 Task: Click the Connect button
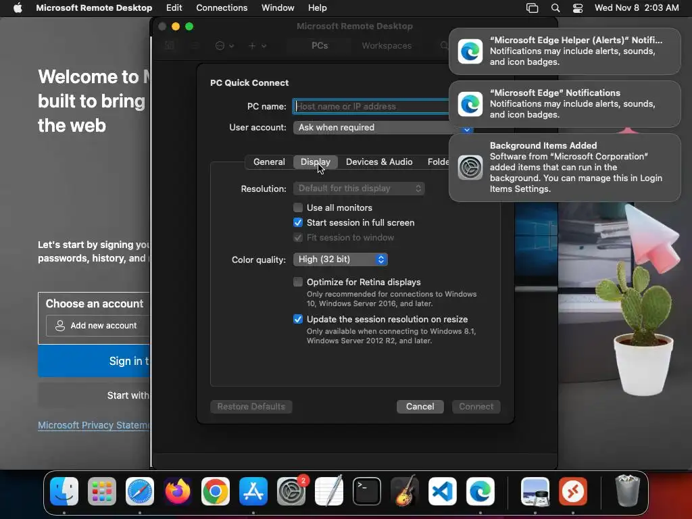[x=476, y=406]
